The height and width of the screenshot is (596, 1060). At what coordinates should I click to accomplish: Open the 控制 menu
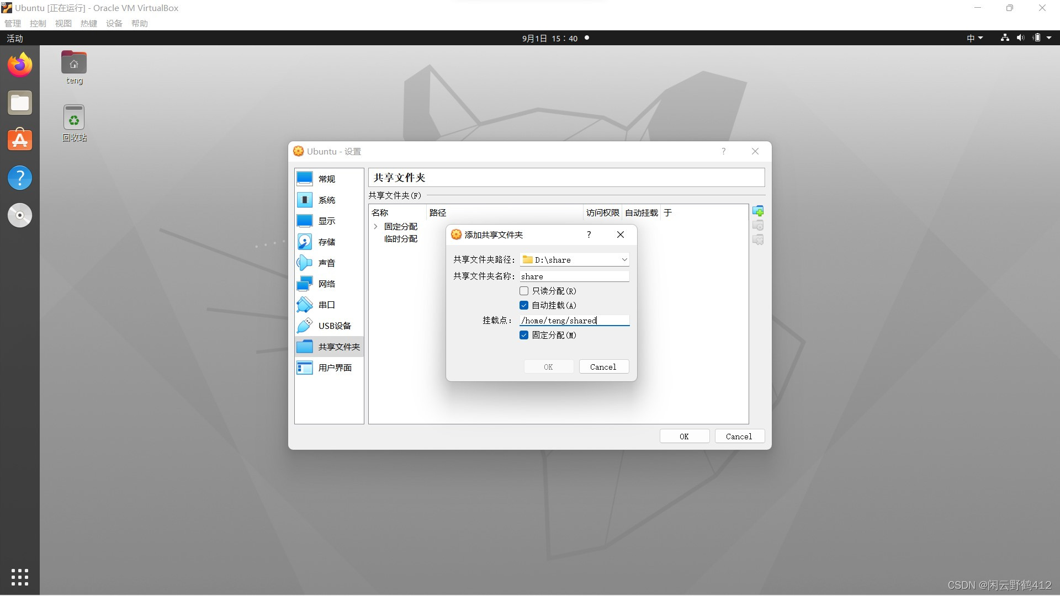click(38, 23)
